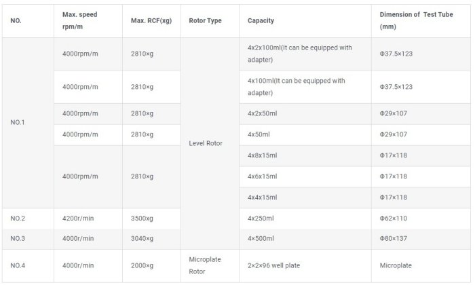Screen dimensions: 475x285
Task: Select the NO.1 row cell
Action: click(18, 123)
